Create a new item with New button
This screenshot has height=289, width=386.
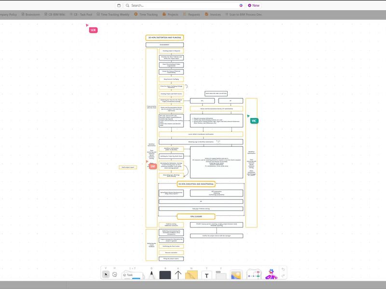click(x=254, y=5)
